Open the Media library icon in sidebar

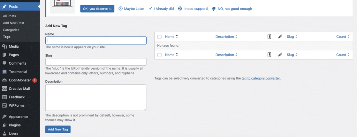pos(4,47)
